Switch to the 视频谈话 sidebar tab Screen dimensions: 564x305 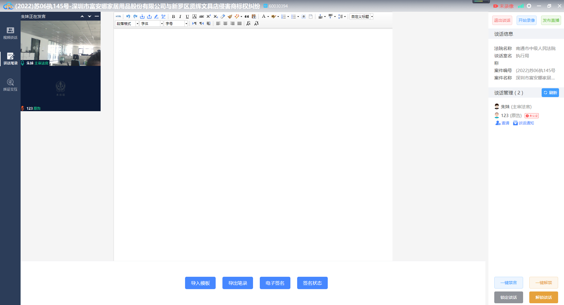10,33
